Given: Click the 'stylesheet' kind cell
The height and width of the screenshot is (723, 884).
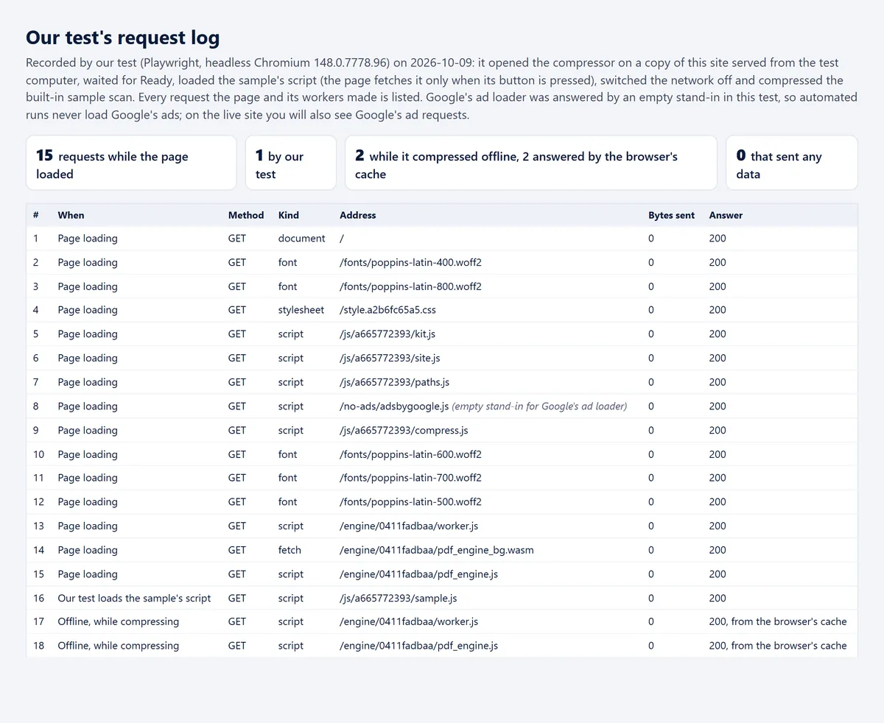Looking at the screenshot, I should [x=301, y=310].
